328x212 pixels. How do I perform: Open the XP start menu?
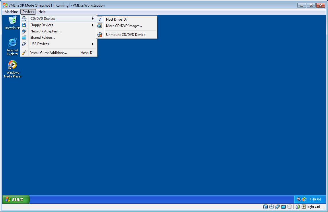click(16, 199)
